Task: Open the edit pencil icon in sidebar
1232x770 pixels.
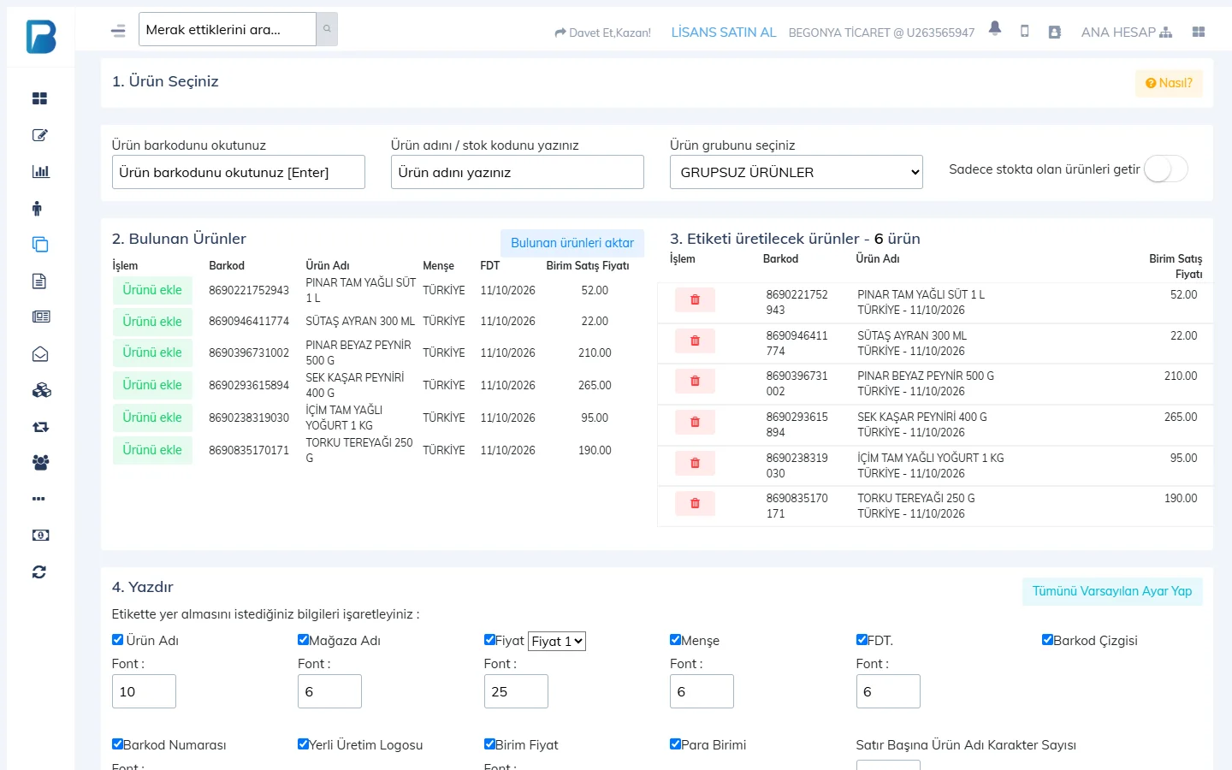Action: tap(39, 135)
